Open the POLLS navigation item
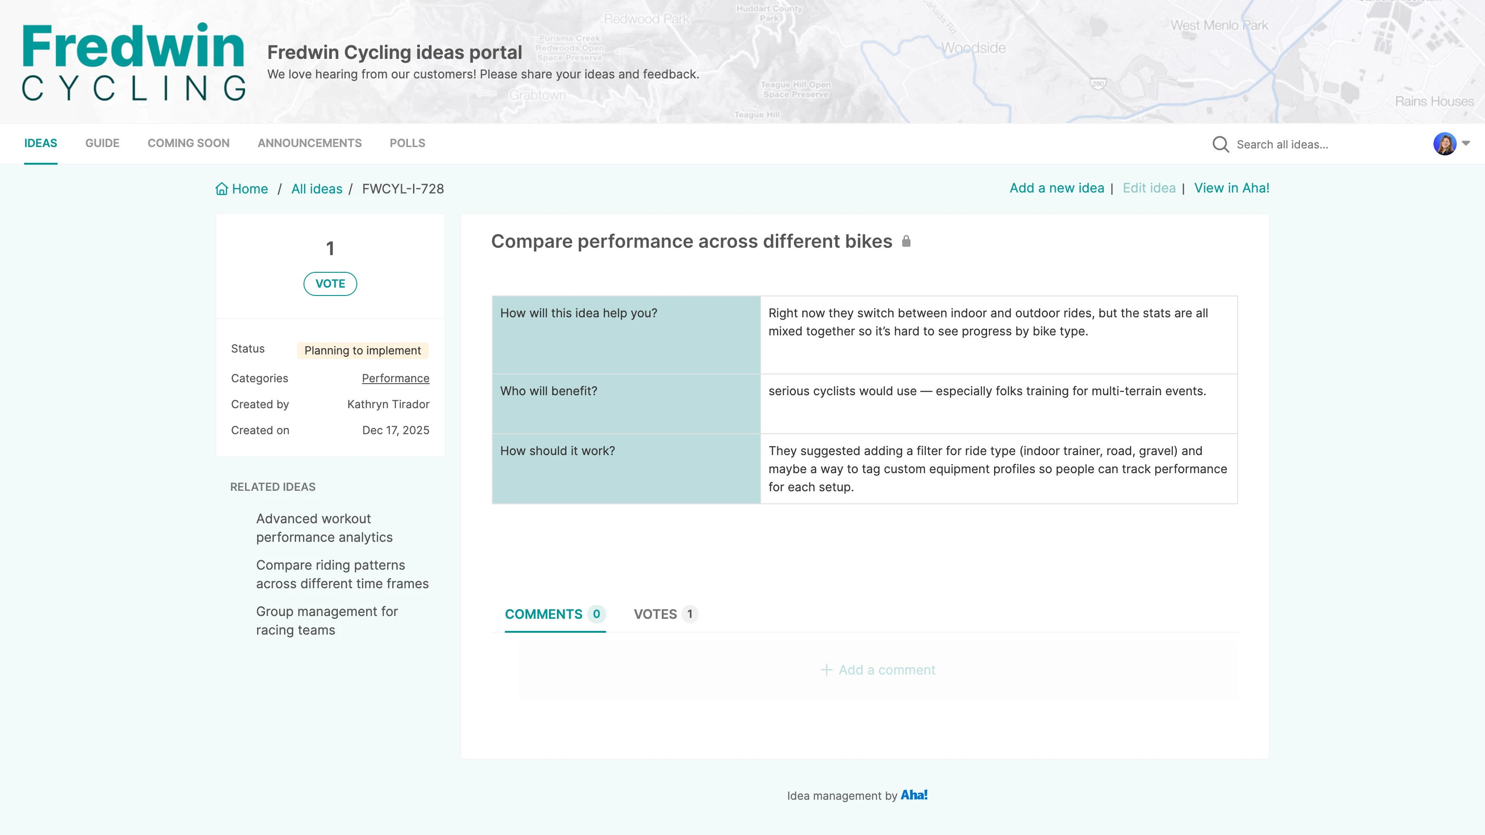Viewport: 1485px width, 835px height. click(x=407, y=143)
